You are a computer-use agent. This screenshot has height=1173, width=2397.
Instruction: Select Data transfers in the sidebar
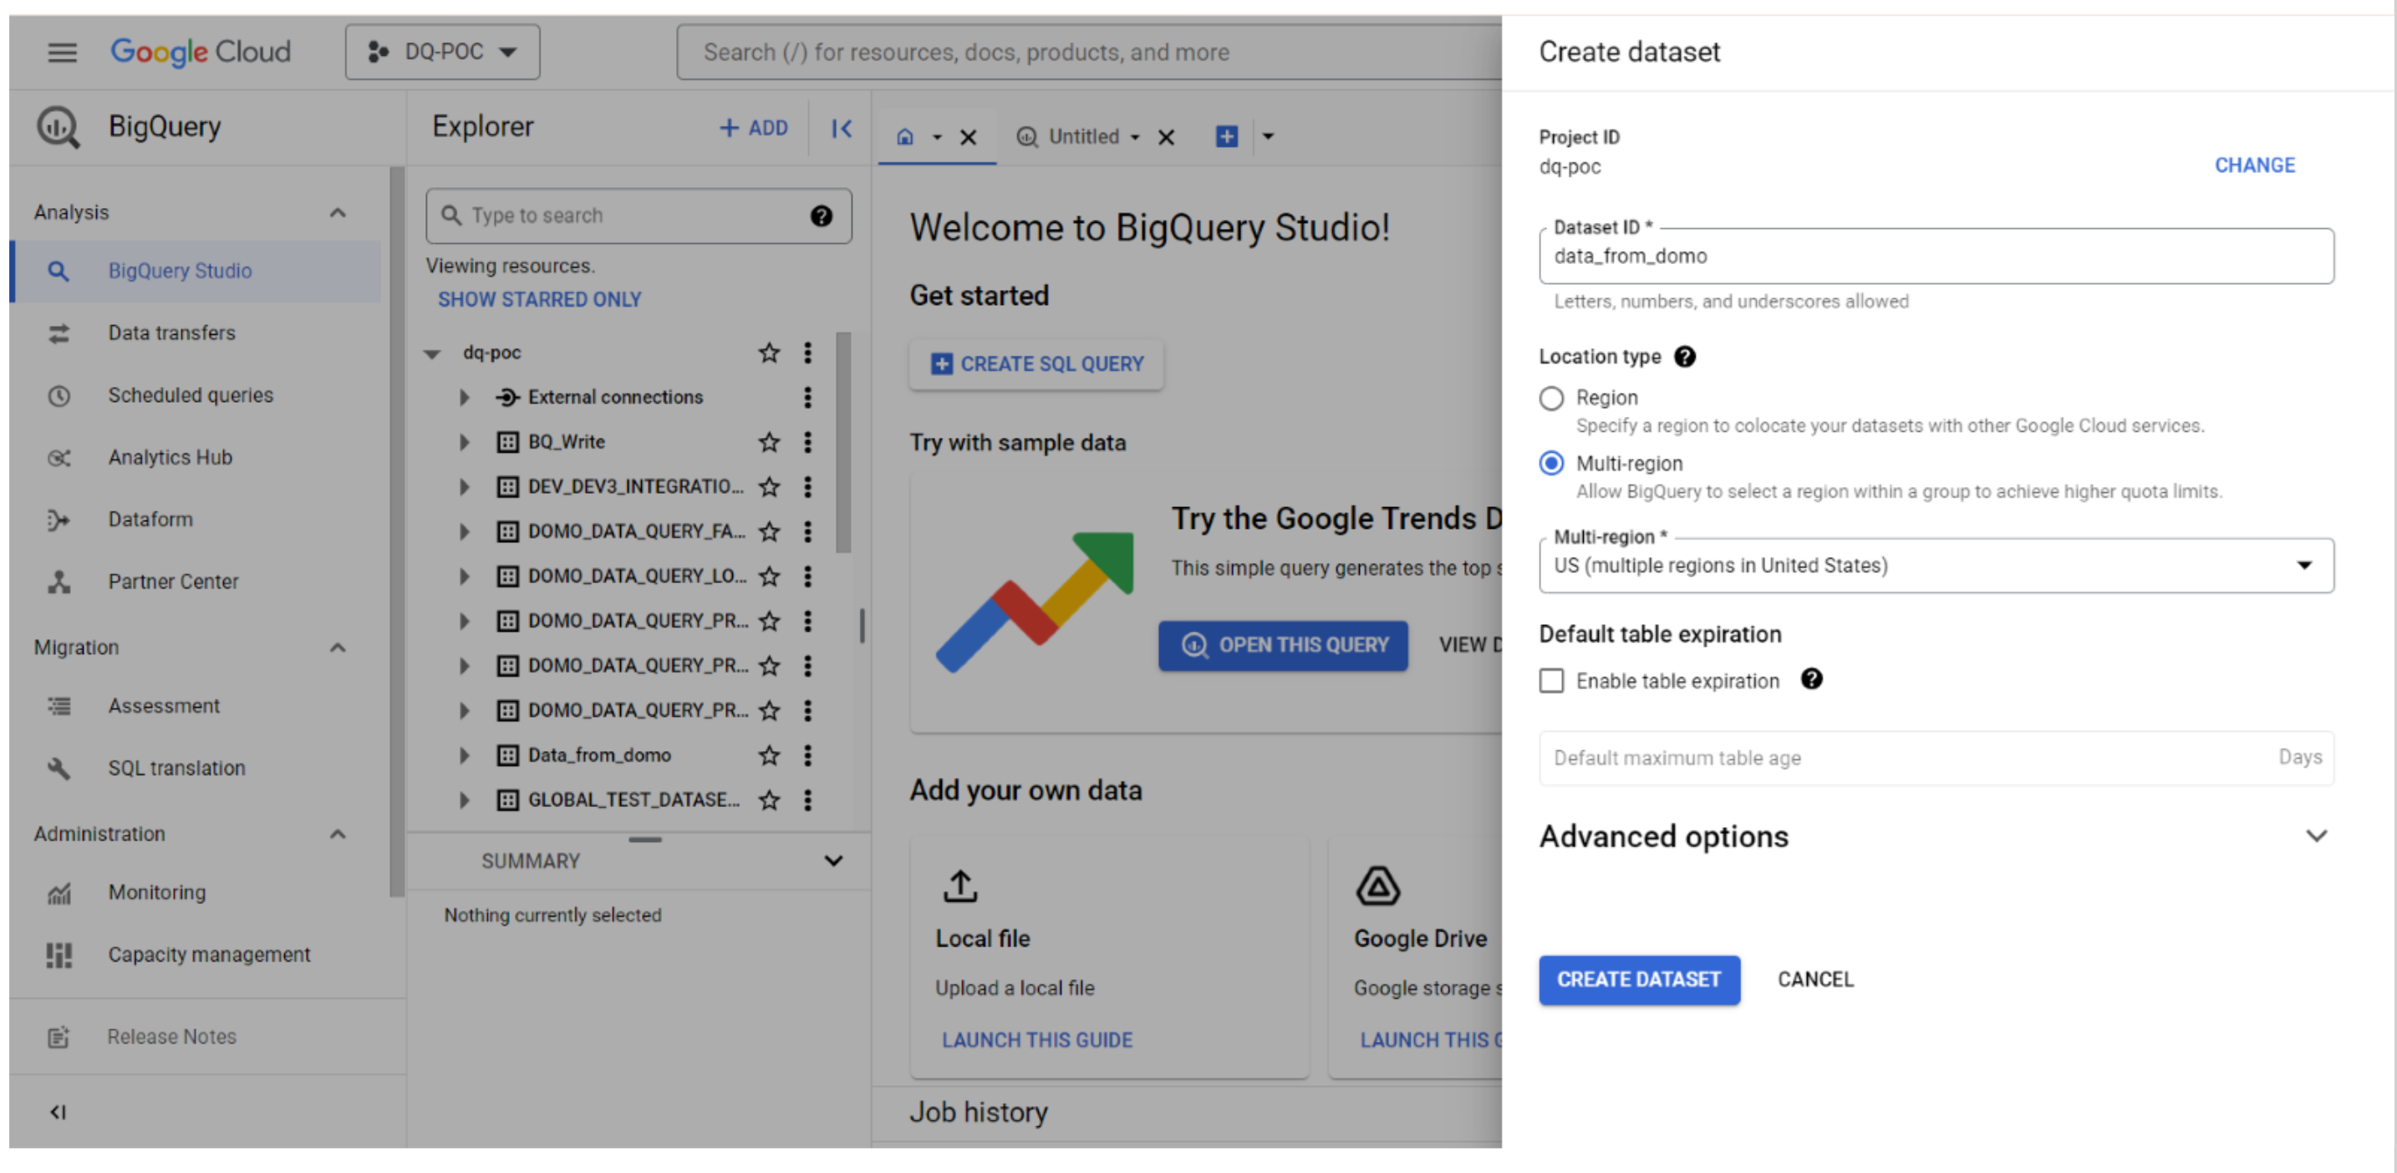[171, 332]
